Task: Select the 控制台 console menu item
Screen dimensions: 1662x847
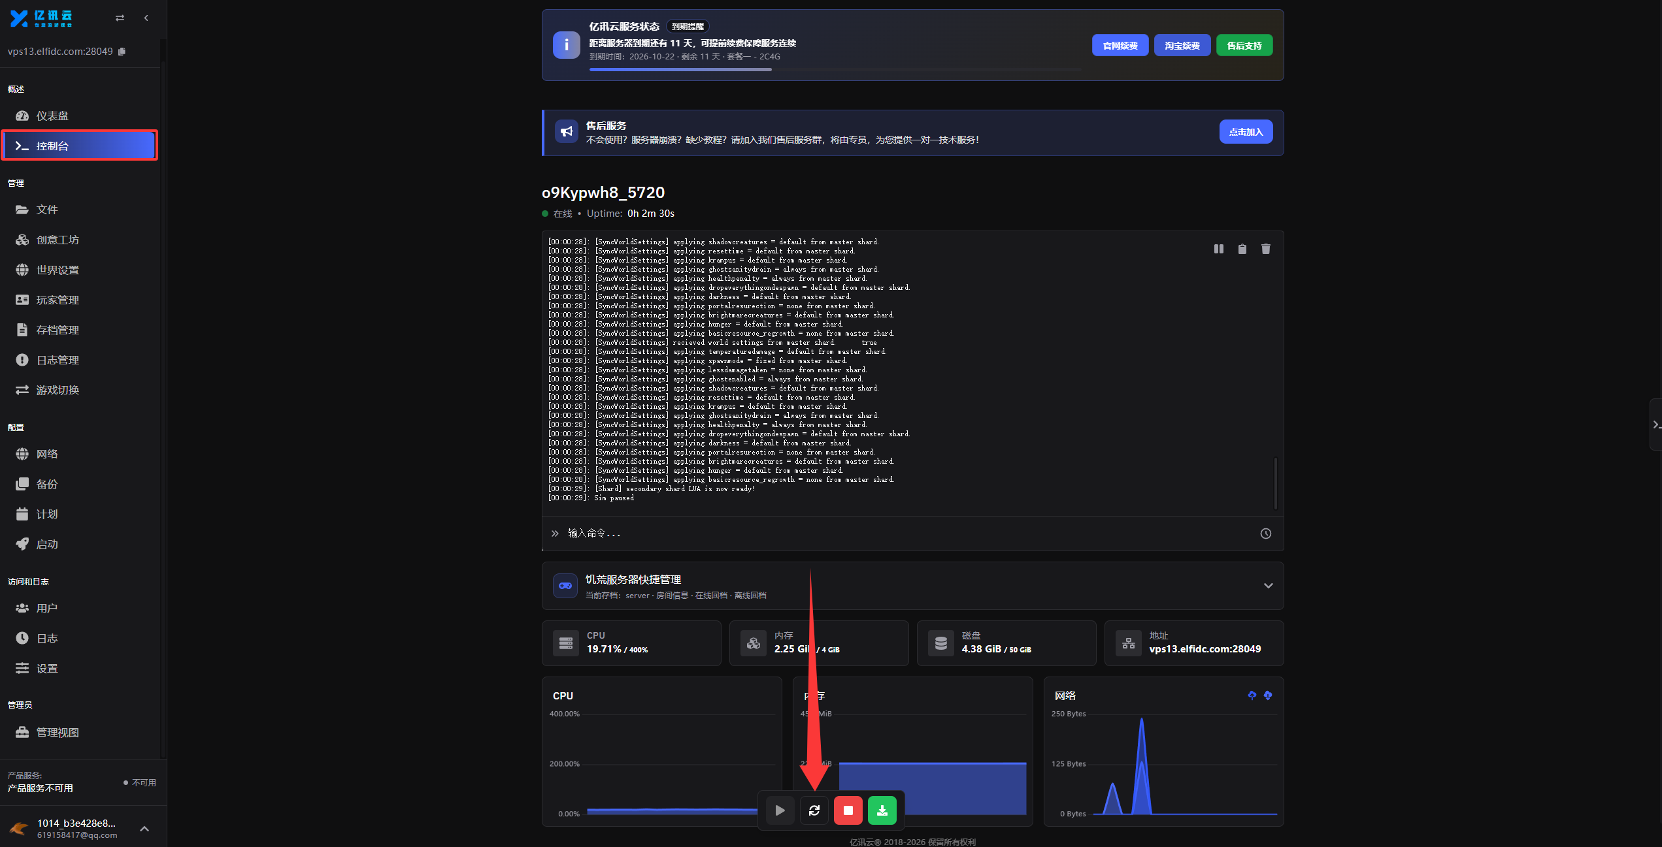Action: coord(80,146)
